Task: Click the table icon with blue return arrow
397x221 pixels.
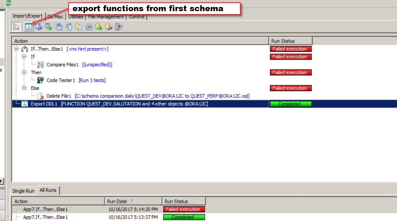Action: pyautogui.click(x=38, y=26)
